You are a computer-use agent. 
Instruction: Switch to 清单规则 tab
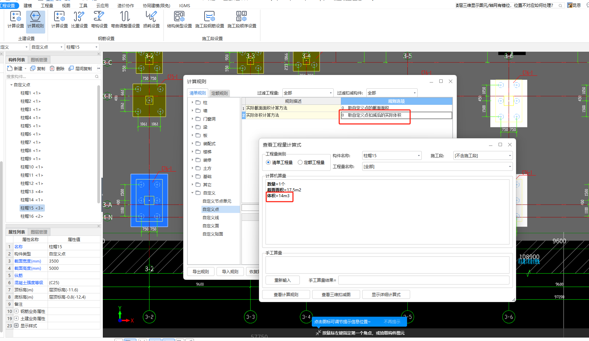click(198, 93)
